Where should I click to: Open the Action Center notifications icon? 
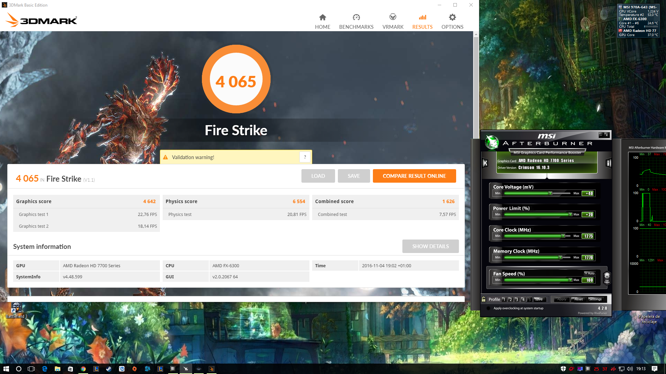coord(655,369)
